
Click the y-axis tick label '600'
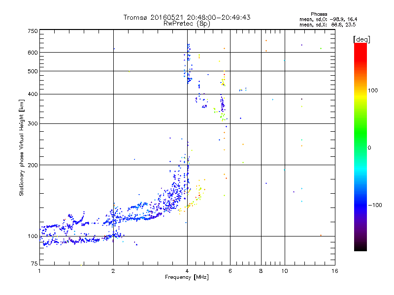pos(33,53)
